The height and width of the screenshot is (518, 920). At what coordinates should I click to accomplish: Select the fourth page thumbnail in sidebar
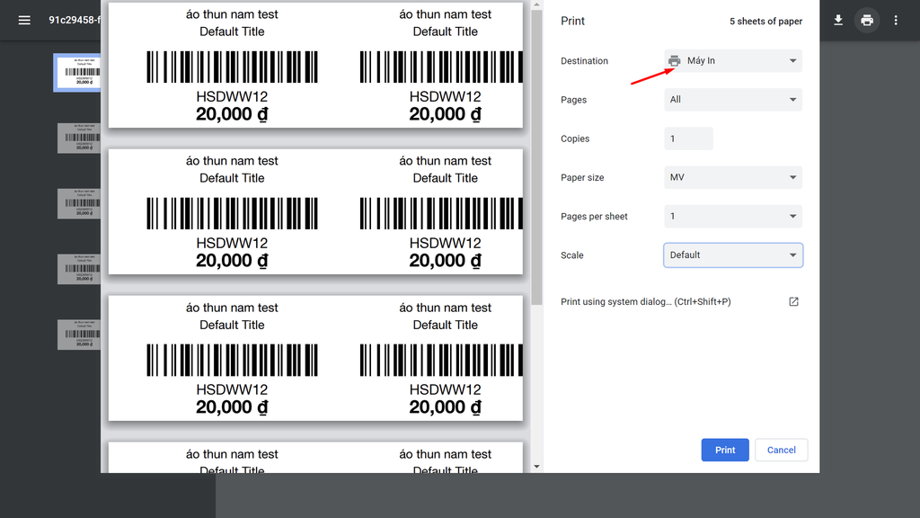[x=79, y=269]
